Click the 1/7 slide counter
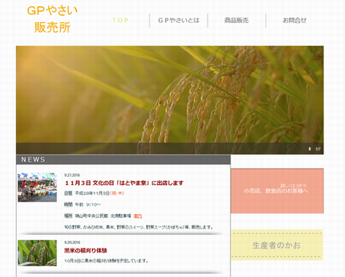The width and height of the screenshot is (345, 277). pos(318,149)
